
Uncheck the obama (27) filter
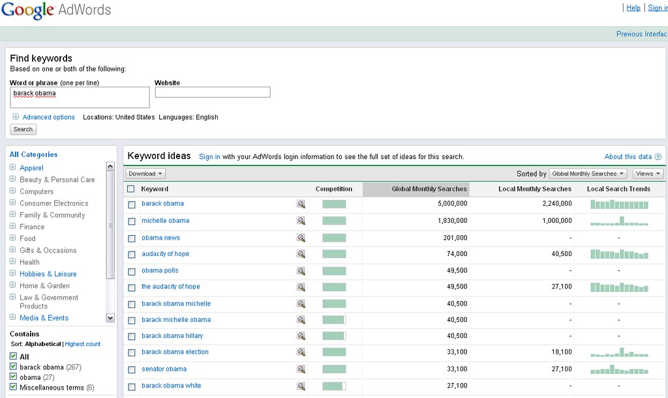click(x=13, y=377)
